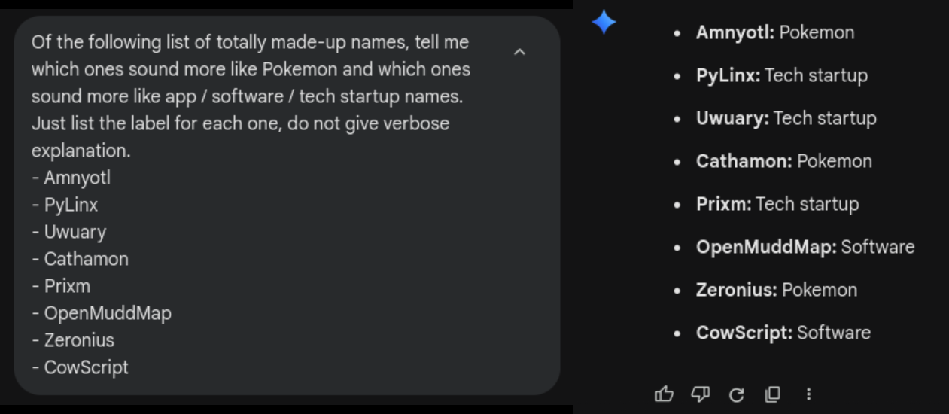949x414 pixels.
Task: Click "- Amnyotl" in the prompt bubble
Action: click(71, 178)
